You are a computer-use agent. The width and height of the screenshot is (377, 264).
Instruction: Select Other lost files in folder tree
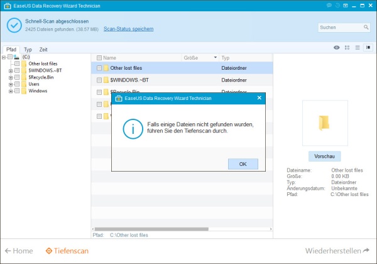(x=43, y=63)
